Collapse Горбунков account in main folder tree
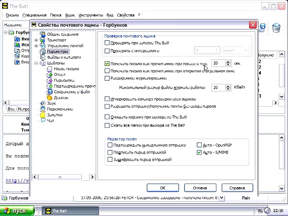288x216 pixels. (x=5, y=32)
